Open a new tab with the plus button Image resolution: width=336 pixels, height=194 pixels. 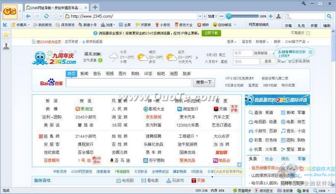point(95,7)
